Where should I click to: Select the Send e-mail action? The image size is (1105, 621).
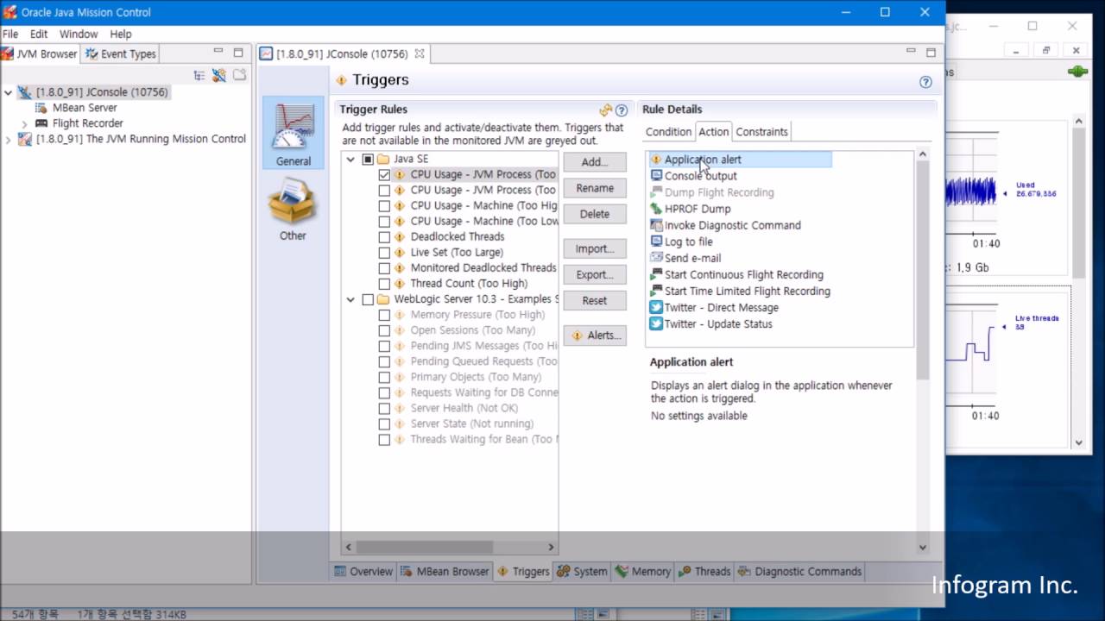(x=685, y=258)
